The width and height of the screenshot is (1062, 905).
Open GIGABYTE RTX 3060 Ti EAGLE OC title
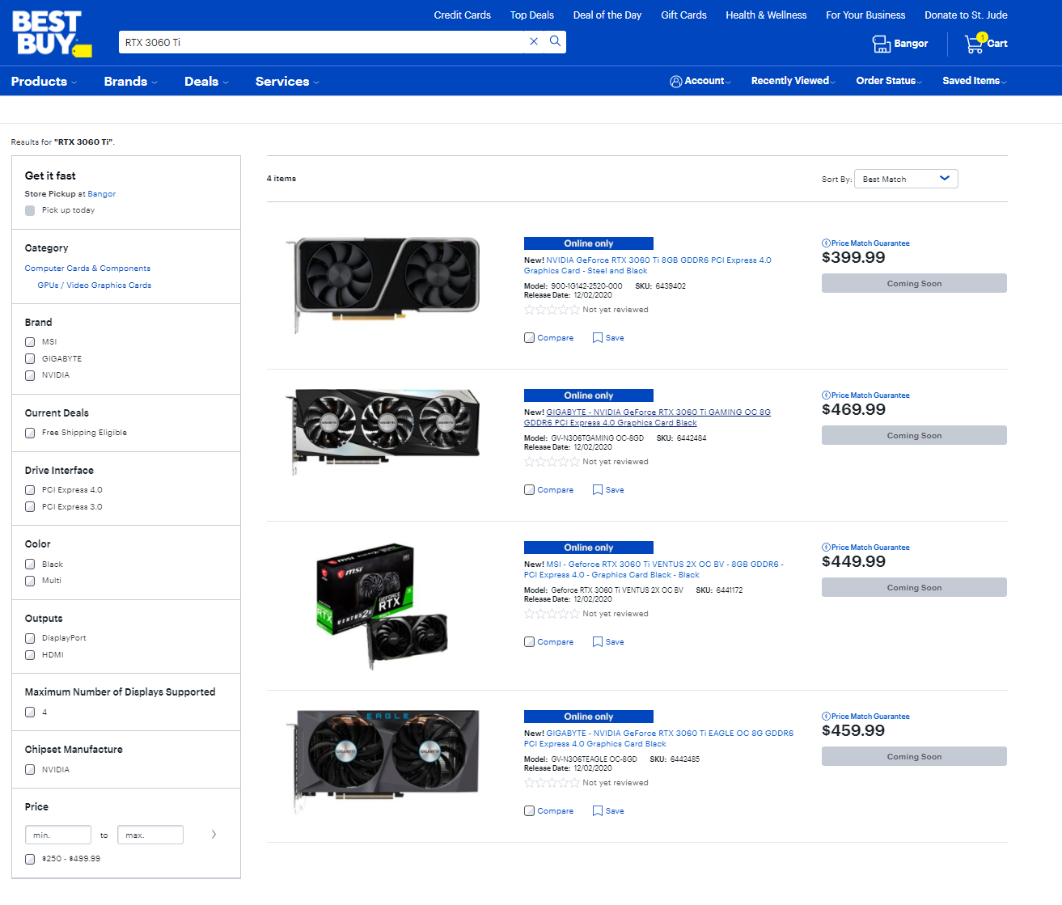click(658, 738)
